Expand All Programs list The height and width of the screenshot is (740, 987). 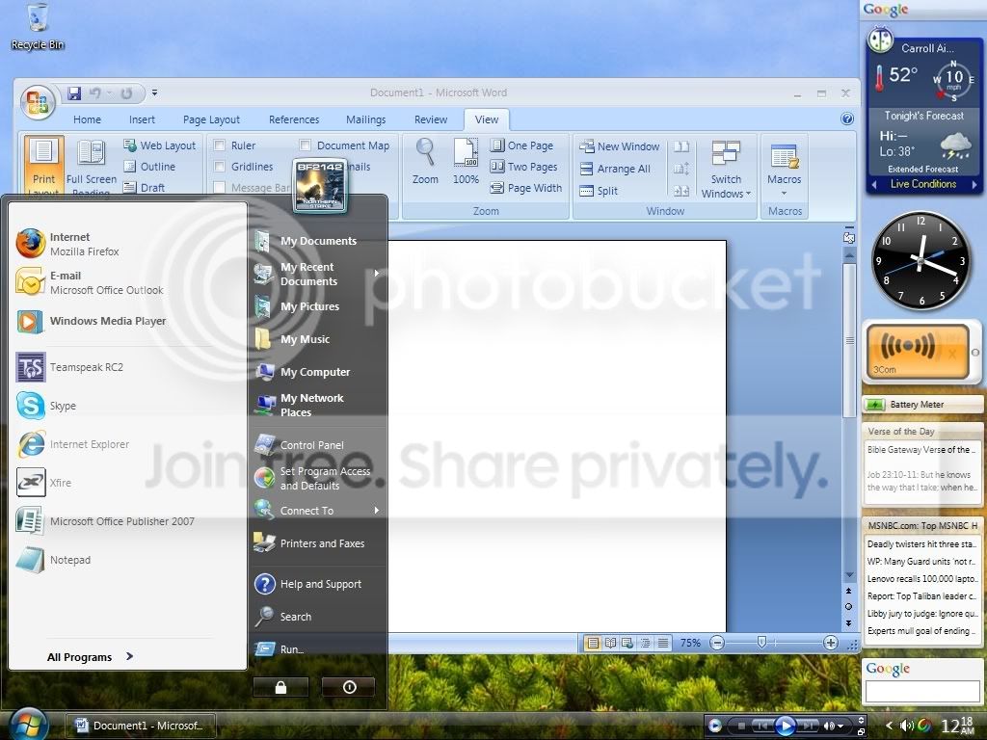point(91,656)
